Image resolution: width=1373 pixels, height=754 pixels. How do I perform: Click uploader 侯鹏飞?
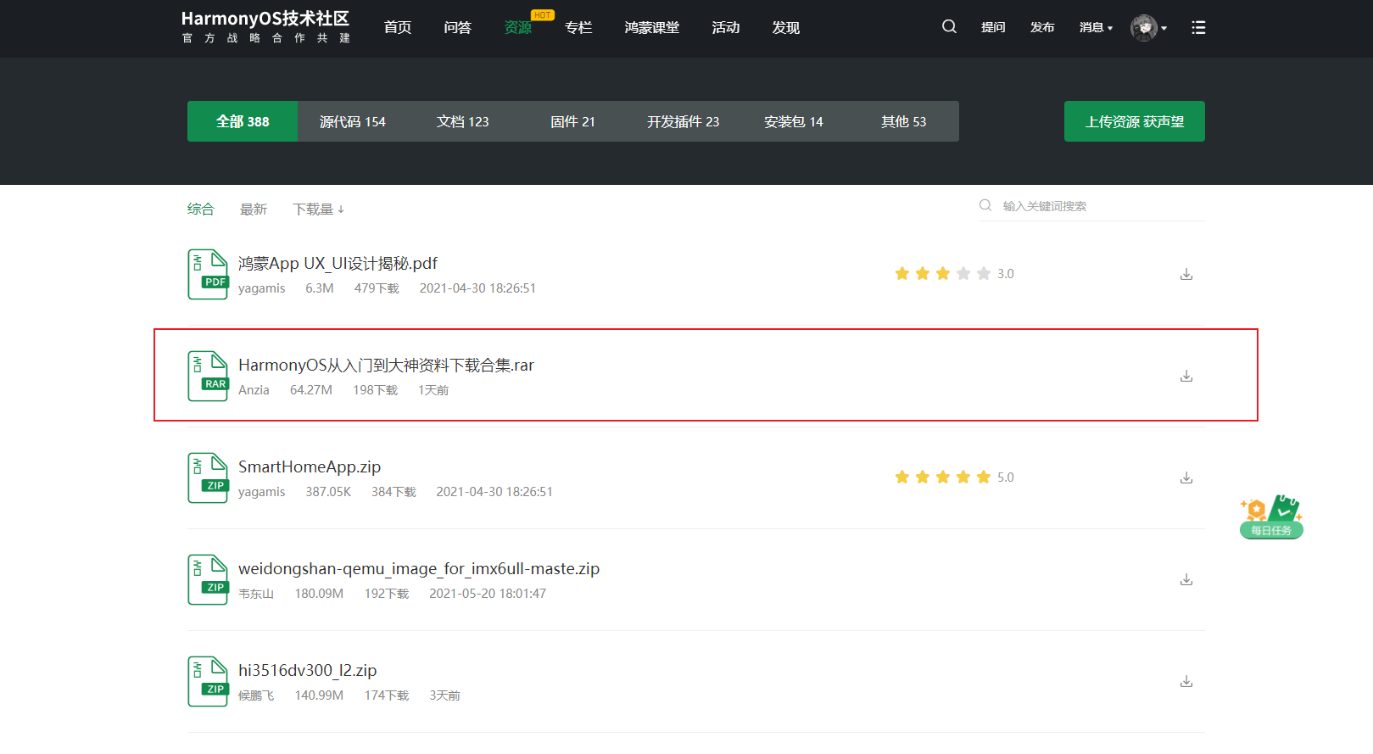256,695
